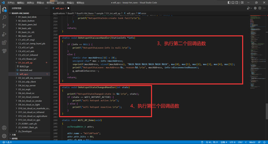The width and height of the screenshot is (268, 144).
Task: Click the notifications bell in status bar
Action: click(265, 142)
